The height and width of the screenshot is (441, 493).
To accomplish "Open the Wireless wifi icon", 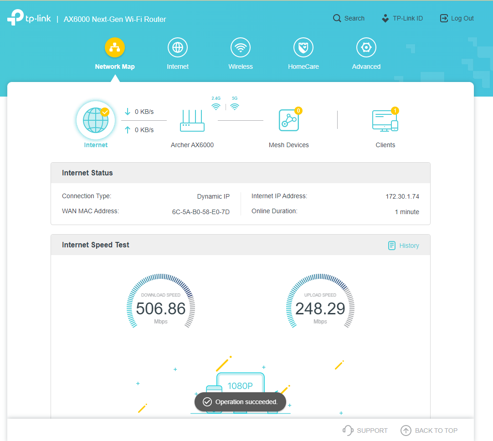I will coord(241,47).
